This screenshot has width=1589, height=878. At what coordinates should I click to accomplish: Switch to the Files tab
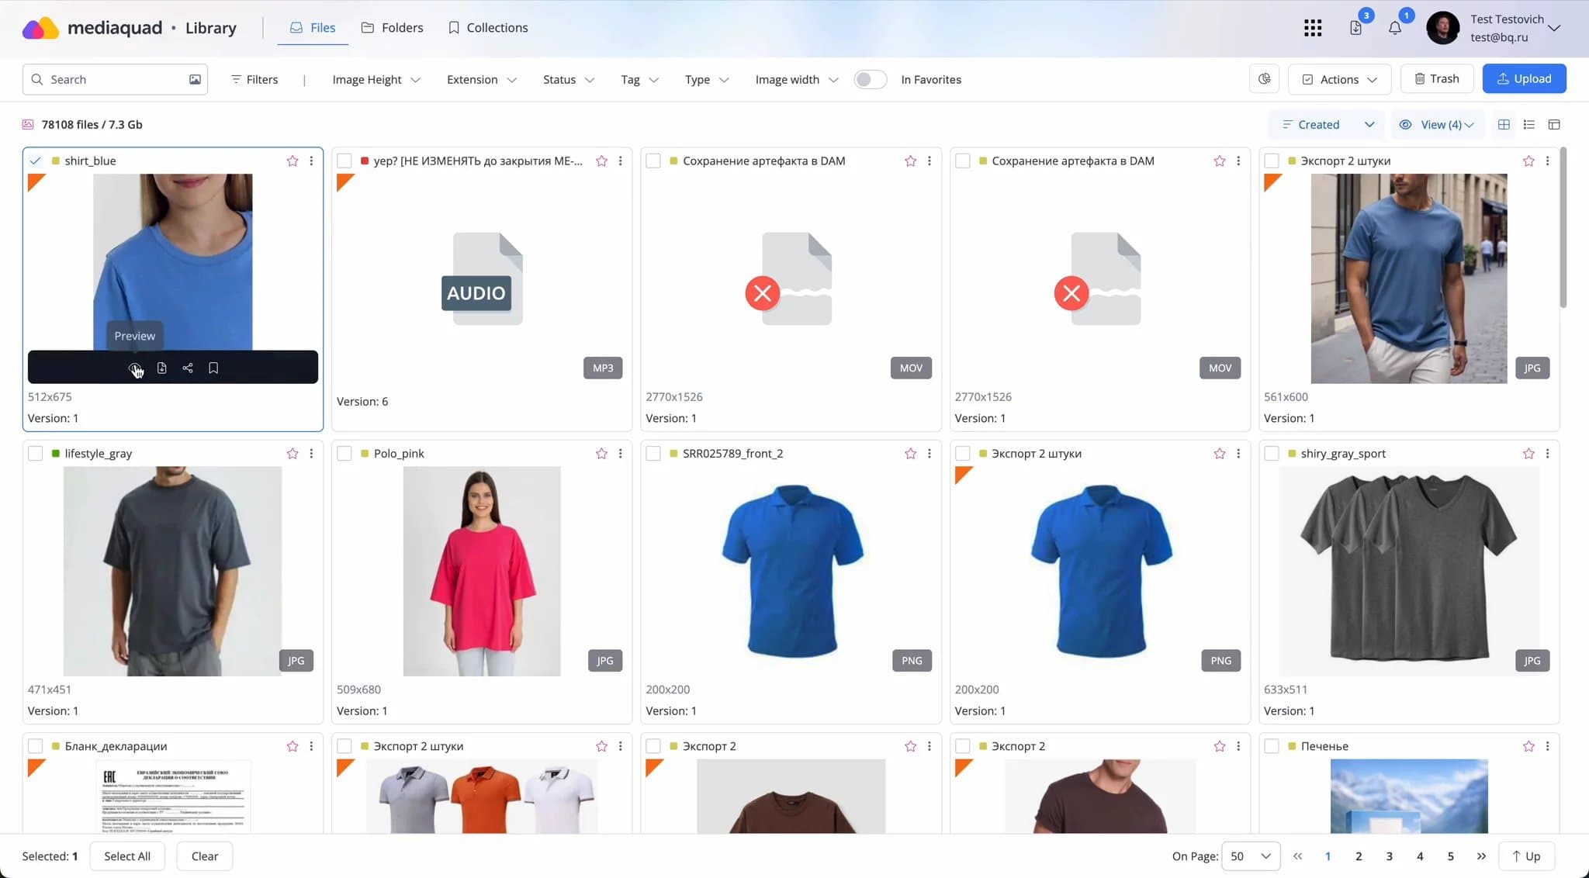[313, 28]
